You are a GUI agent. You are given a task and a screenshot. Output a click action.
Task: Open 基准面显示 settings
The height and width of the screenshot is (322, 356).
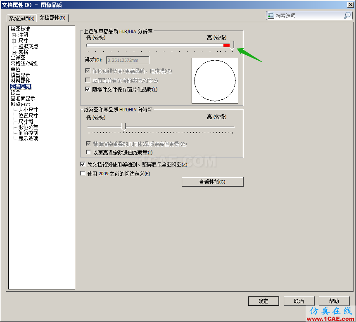(x=23, y=99)
